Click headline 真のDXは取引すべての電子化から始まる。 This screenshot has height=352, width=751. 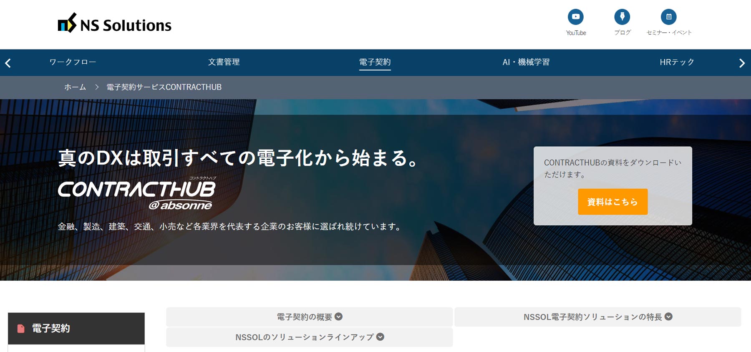pos(238,158)
